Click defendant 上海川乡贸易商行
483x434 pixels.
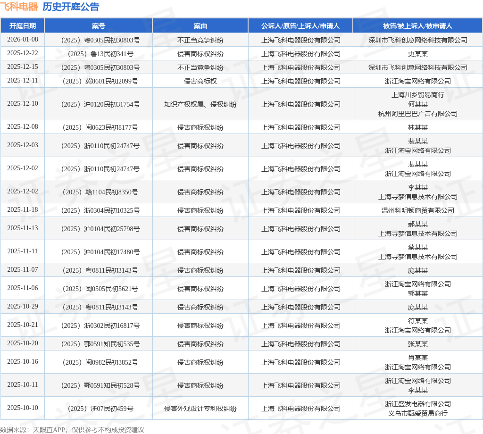[418, 95]
